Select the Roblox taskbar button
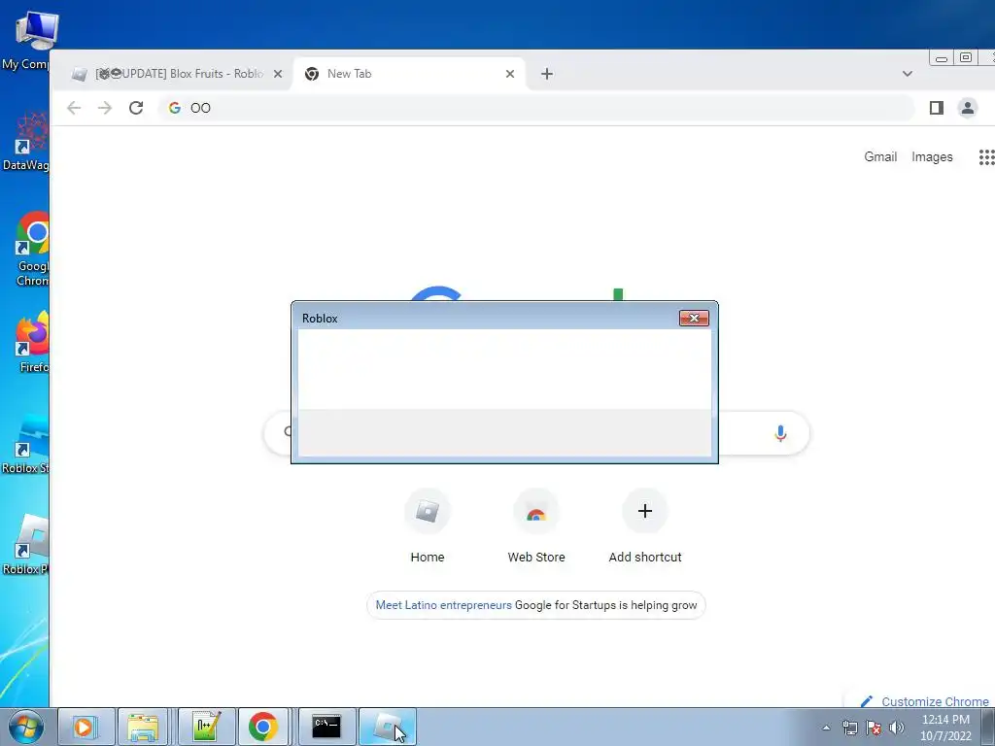The width and height of the screenshot is (995, 746). point(388,727)
